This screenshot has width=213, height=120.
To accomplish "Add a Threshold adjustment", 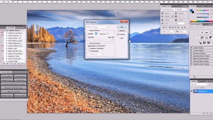I will tap(209, 43).
